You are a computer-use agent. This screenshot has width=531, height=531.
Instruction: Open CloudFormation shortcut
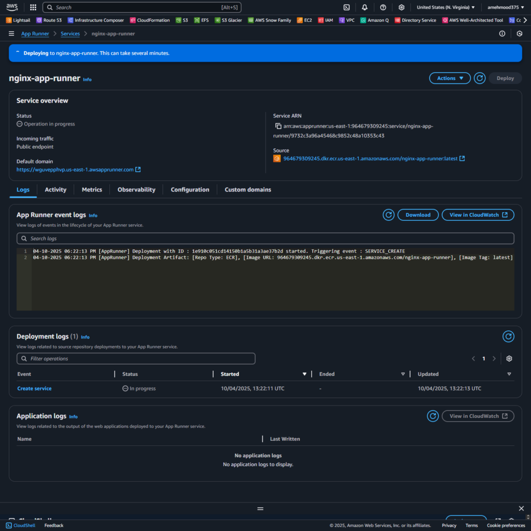click(150, 20)
